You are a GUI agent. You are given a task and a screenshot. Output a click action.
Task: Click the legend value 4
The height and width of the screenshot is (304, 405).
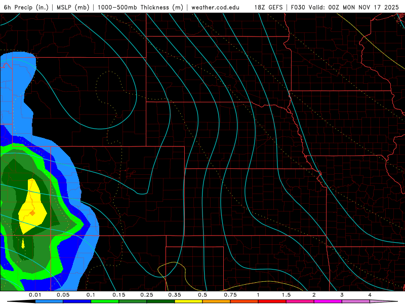(370, 295)
